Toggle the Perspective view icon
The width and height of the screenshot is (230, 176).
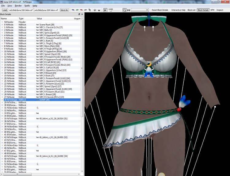[99, 10]
